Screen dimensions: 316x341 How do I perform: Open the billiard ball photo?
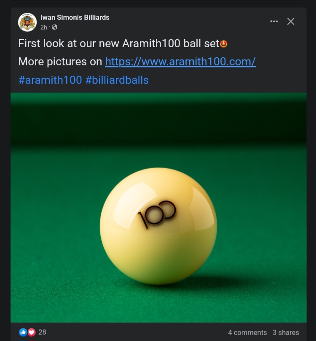(x=159, y=208)
